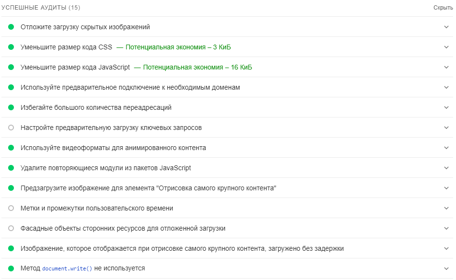456x280 pixels.
Task: Open "Потенциальная экономия – 16 КиБ" link
Action: point(198,67)
